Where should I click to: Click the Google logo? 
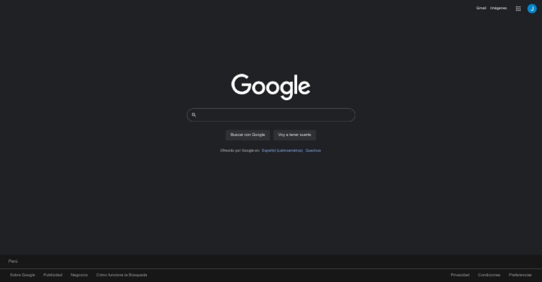(271, 87)
